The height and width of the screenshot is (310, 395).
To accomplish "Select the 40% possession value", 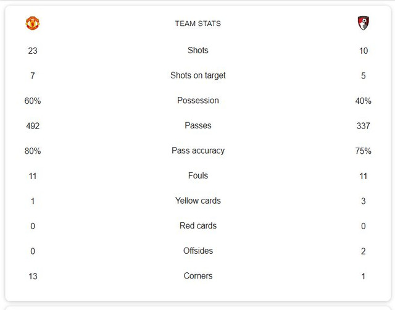I will pos(364,101).
